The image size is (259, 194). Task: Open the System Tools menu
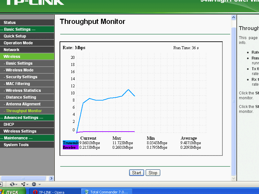point(27,145)
